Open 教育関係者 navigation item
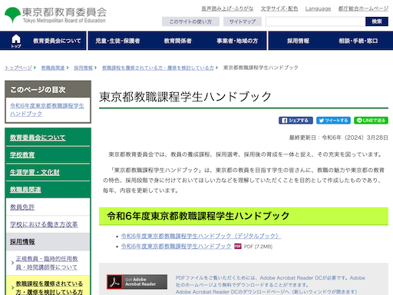The width and height of the screenshot is (393, 295). [177, 41]
